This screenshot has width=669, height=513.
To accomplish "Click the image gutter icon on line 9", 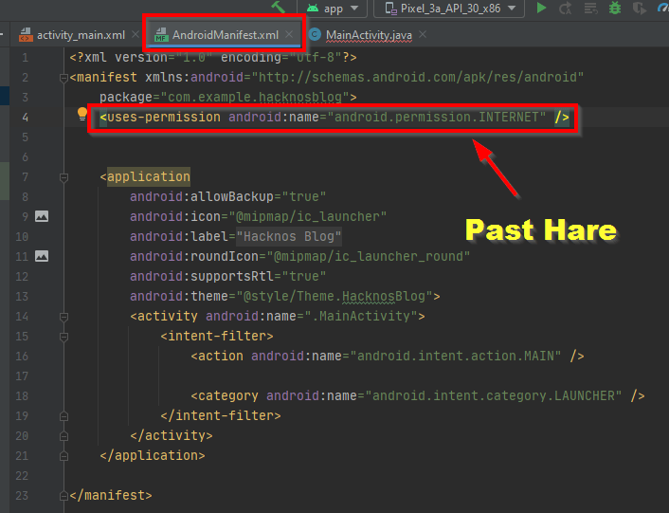I will [x=42, y=216].
